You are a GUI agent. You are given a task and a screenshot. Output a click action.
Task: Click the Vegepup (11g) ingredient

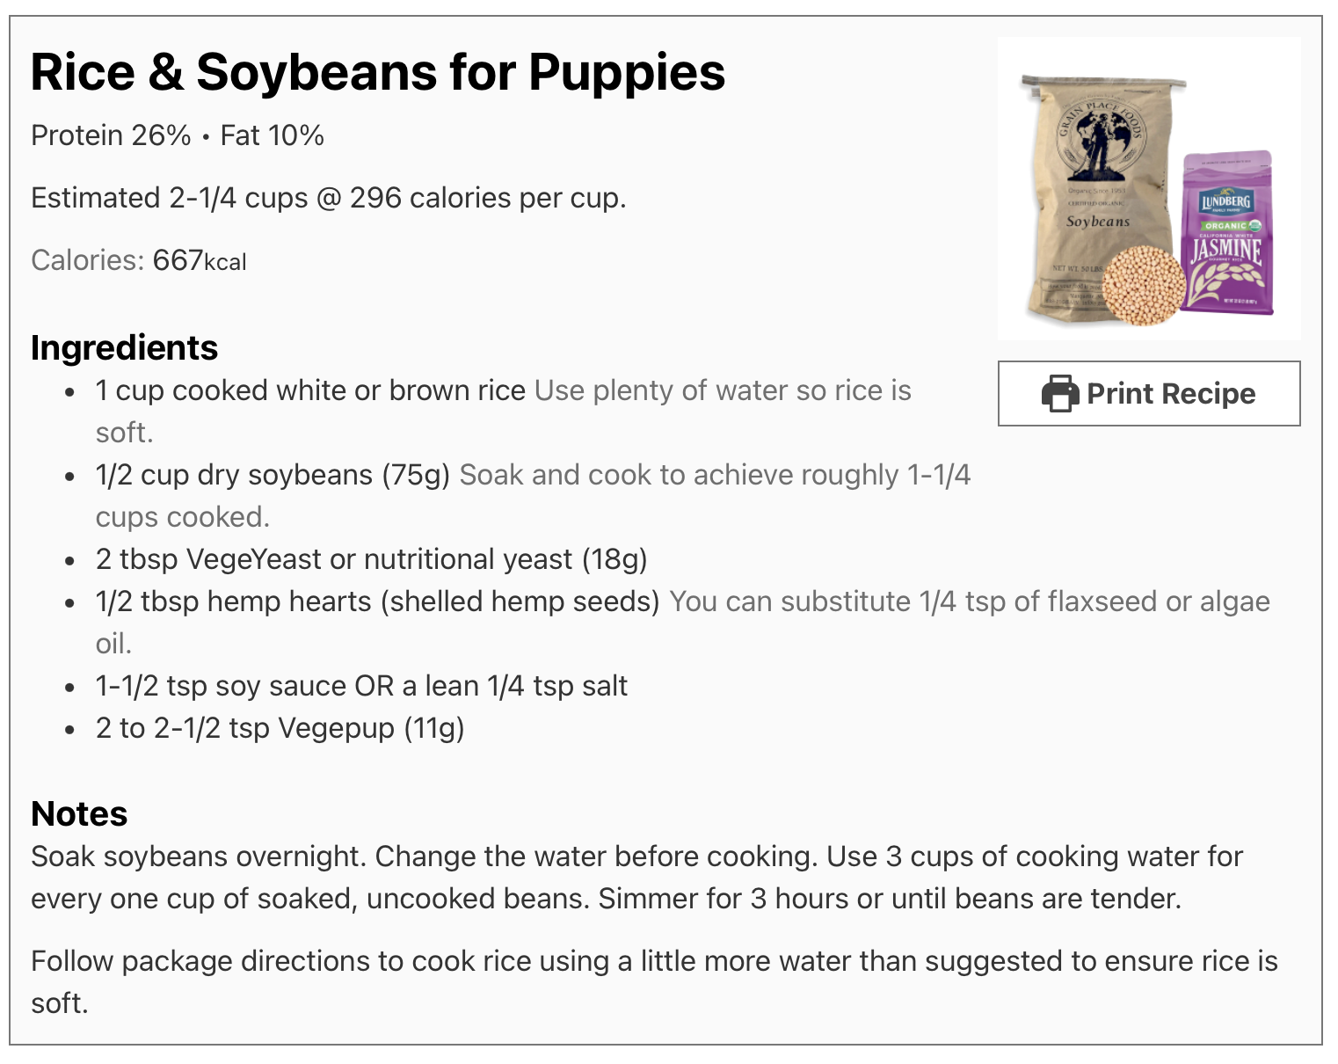(x=280, y=728)
